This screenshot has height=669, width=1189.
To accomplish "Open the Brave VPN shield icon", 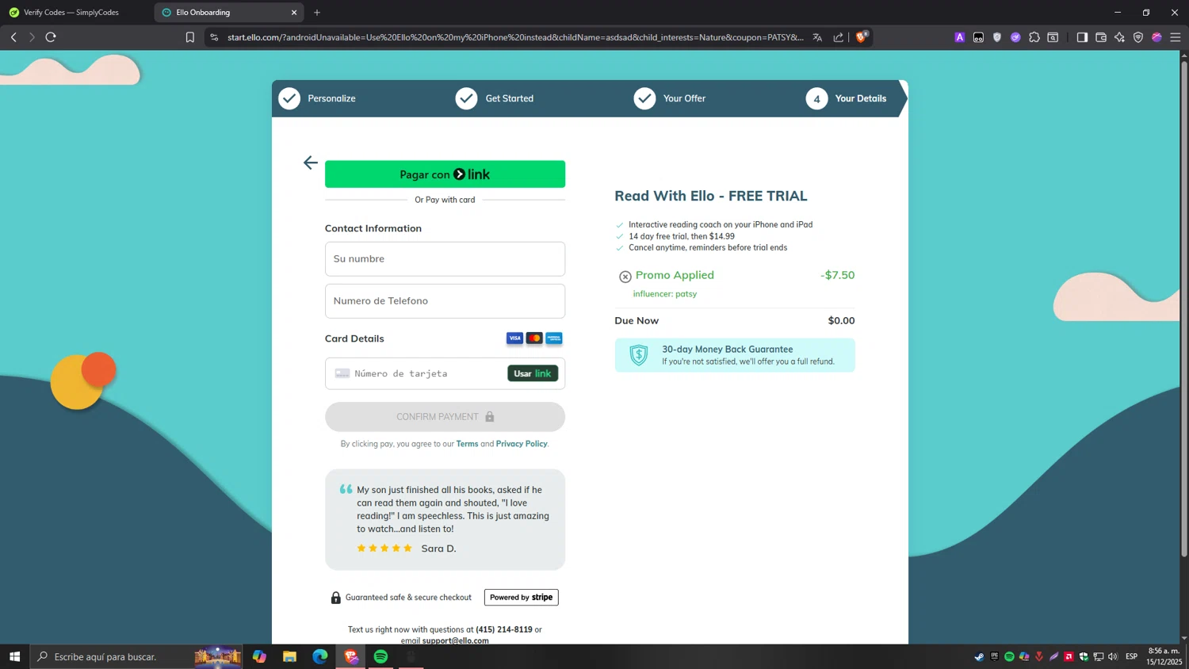I will (1138, 37).
